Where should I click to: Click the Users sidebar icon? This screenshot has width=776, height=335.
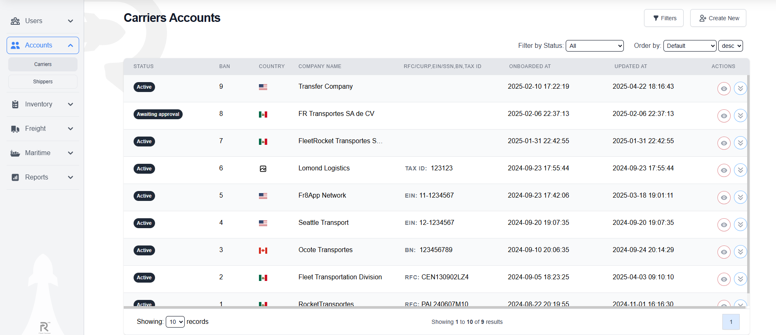15,21
